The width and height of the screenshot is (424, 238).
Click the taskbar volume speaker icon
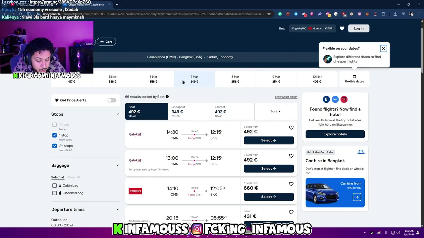click(398, 233)
